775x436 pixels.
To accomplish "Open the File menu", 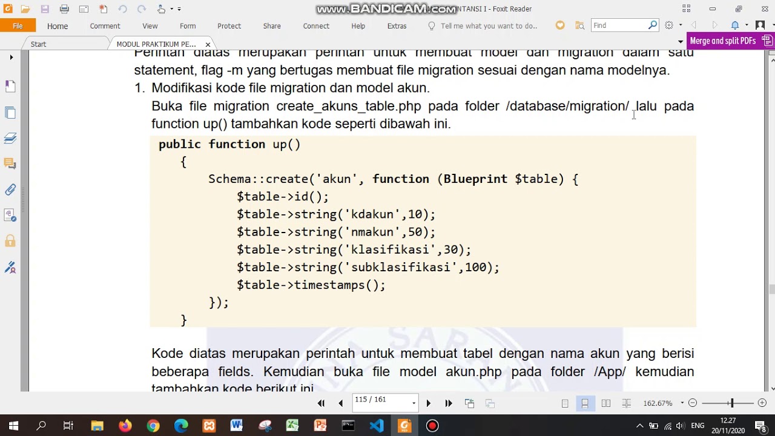I will [x=18, y=25].
